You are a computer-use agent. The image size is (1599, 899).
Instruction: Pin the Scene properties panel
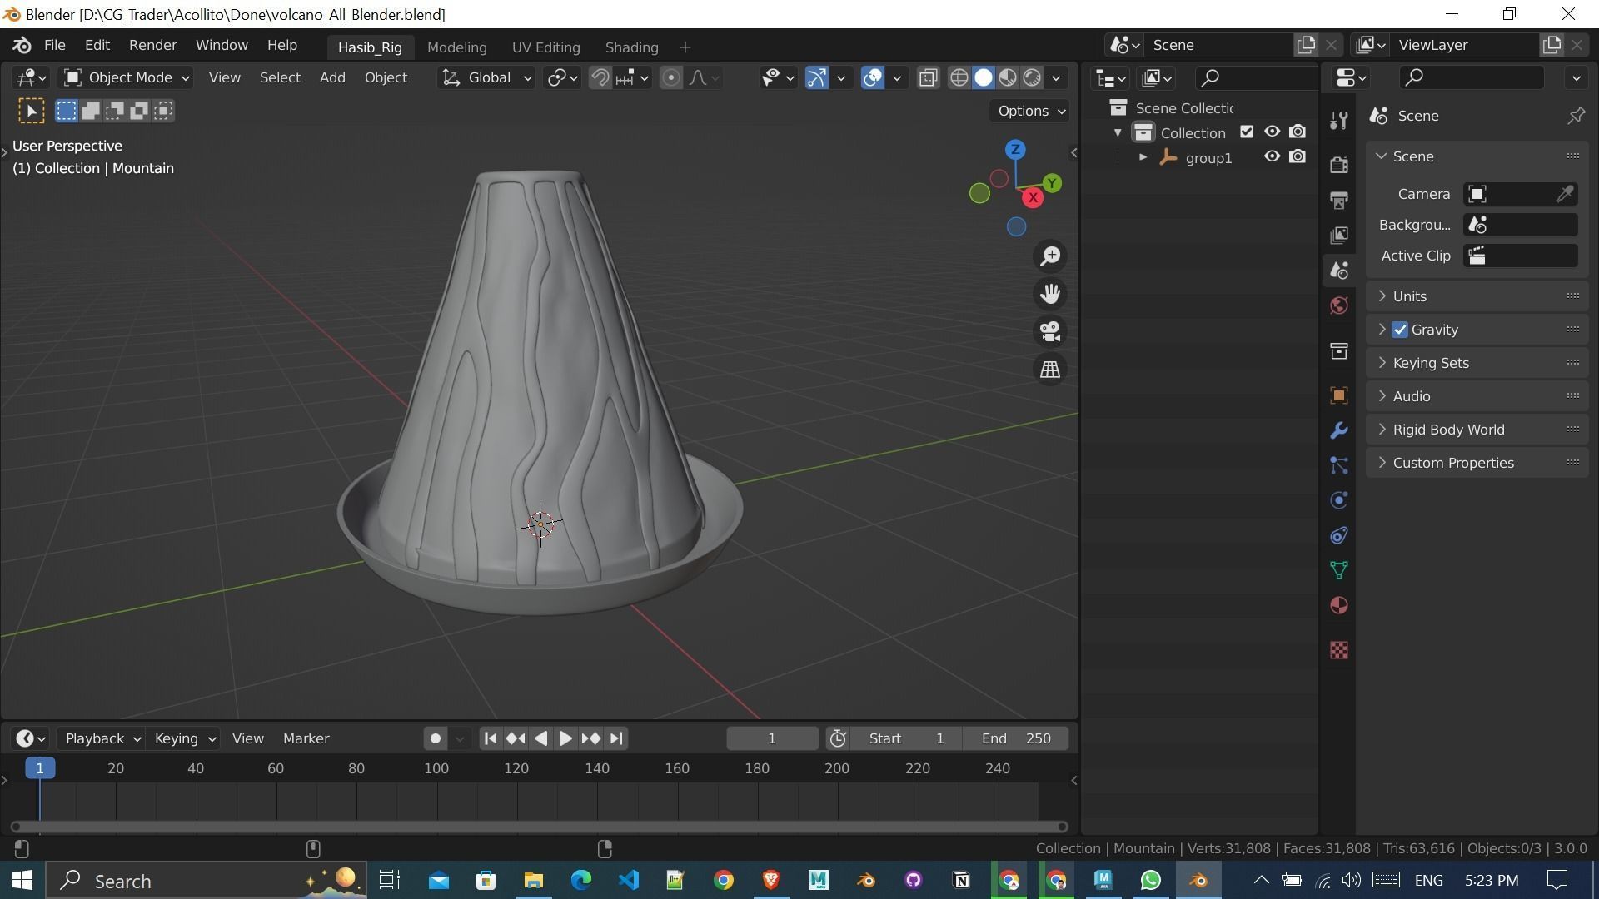[x=1576, y=116]
